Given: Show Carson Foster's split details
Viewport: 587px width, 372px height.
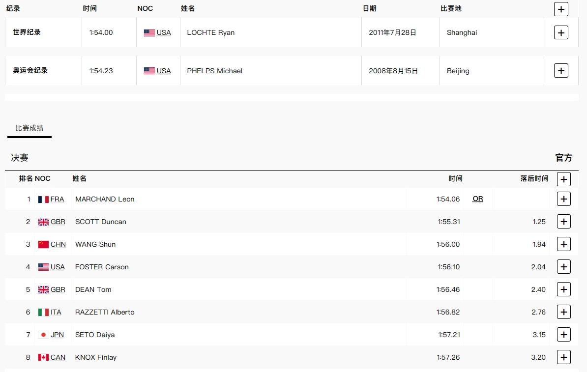Looking at the screenshot, I should tap(563, 267).
